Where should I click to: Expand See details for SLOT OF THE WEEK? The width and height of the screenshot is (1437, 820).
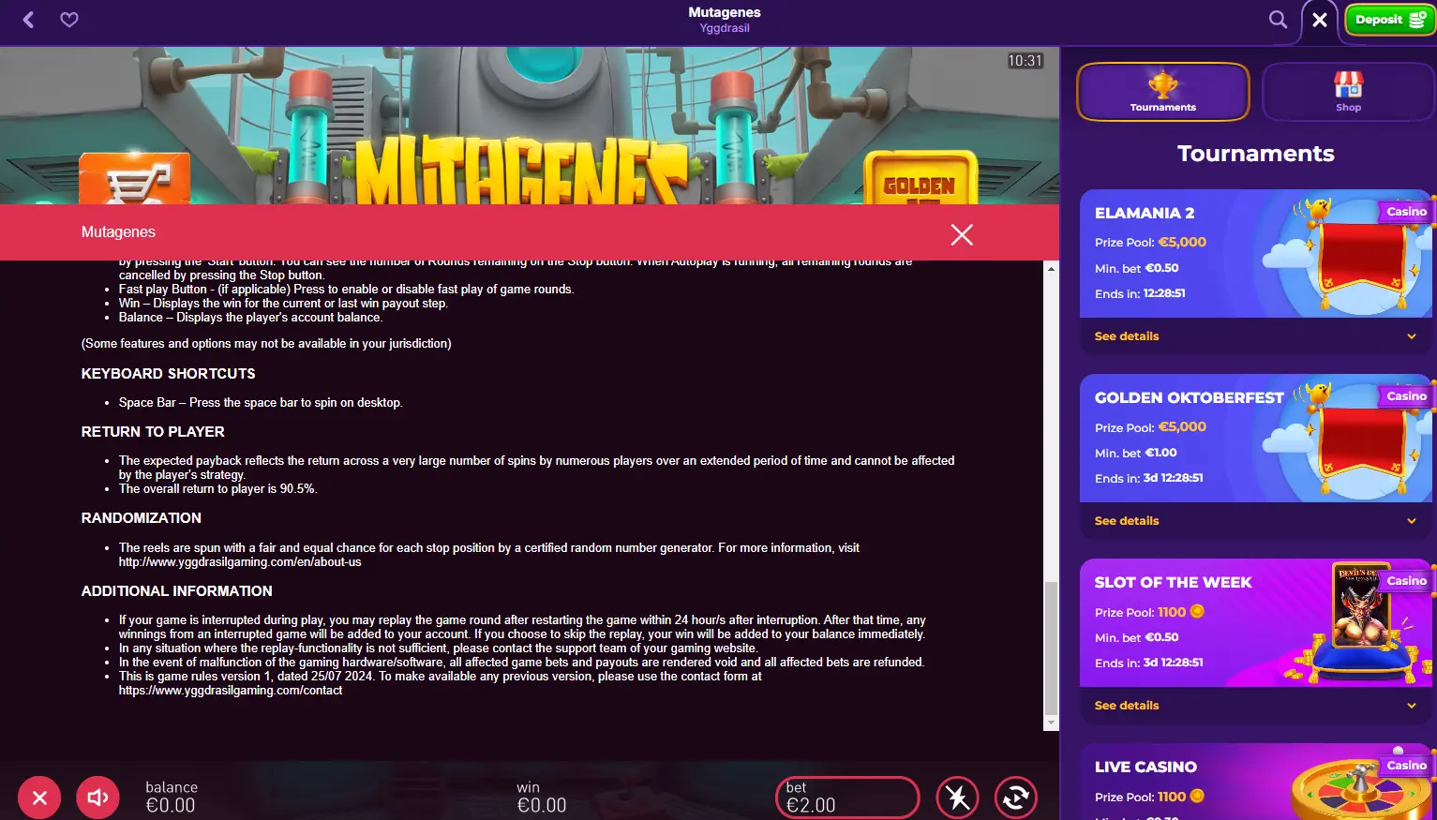click(1255, 706)
